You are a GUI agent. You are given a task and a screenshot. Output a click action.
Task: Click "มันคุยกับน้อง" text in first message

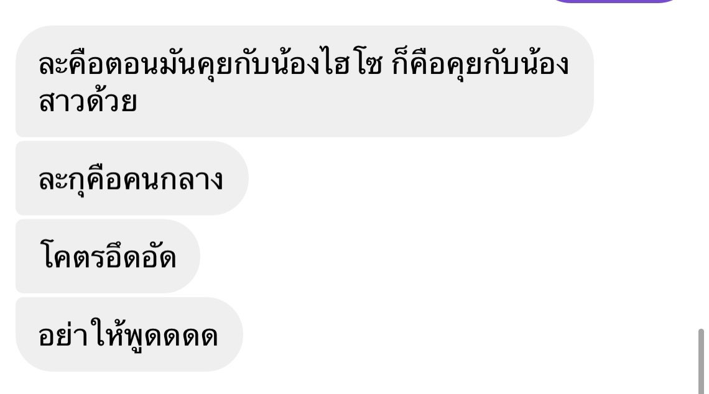click(239, 64)
